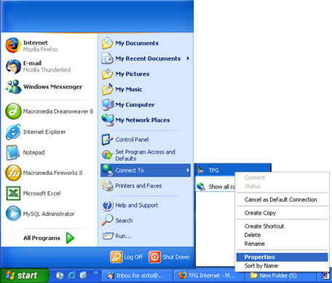
Task: Open Windows Messenger icon
Action: [13, 87]
